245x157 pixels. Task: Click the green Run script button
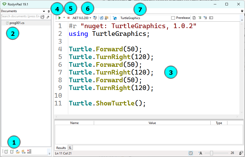(60, 18)
